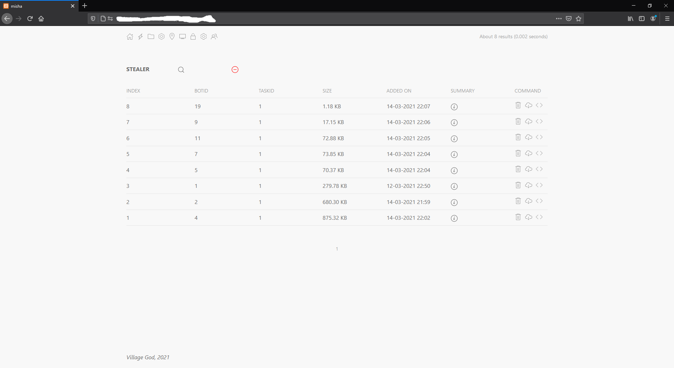Select the 12-03-2021 22:50 date cell
674x368 pixels.
point(408,186)
